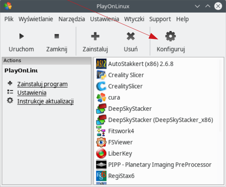
Task: Click the Zamknij stop icon
Action: (57, 36)
